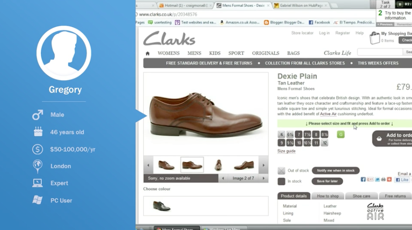Open SPORT navigation menu

[236, 53]
